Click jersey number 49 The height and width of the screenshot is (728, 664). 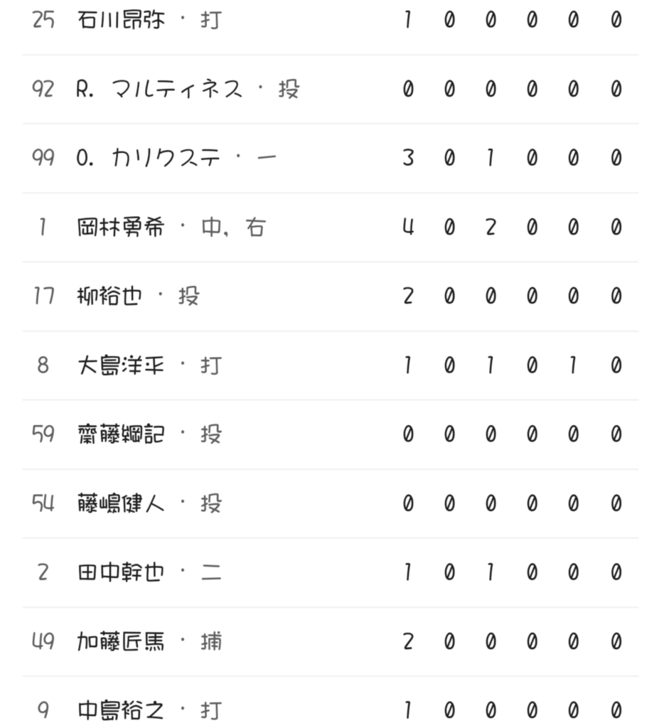click(x=43, y=641)
